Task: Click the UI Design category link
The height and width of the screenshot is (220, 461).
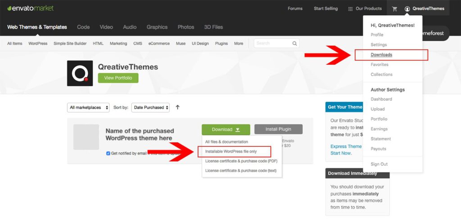Action: pyautogui.click(x=200, y=44)
